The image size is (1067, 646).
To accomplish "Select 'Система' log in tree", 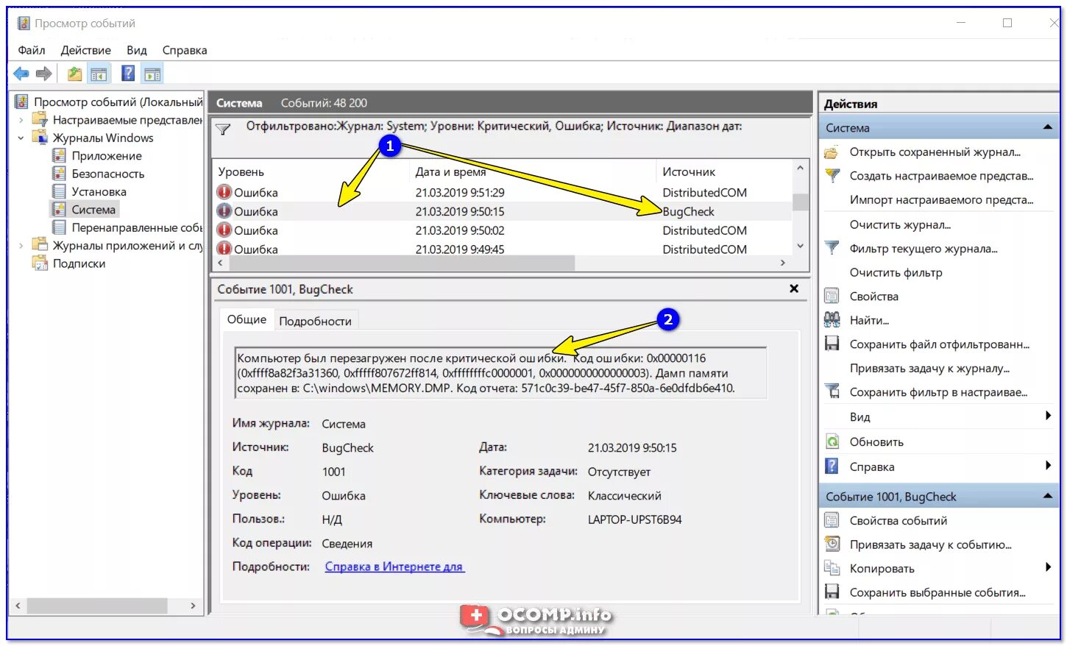I will pyautogui.click(x=93, y=210).
